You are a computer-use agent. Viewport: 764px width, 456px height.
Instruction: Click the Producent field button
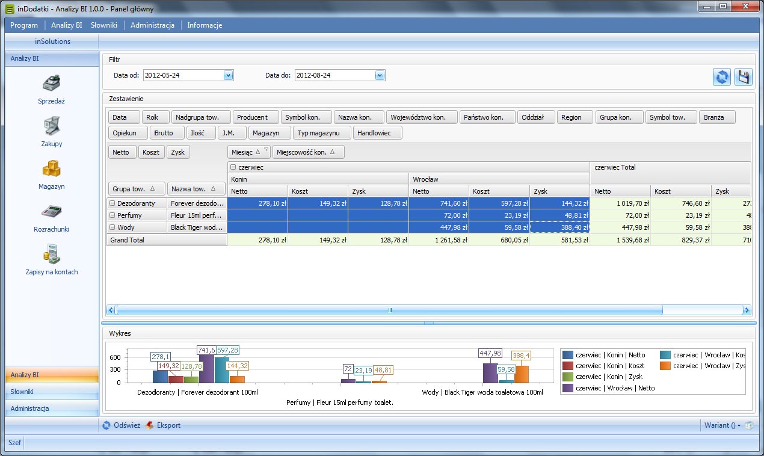pos(256,117)
